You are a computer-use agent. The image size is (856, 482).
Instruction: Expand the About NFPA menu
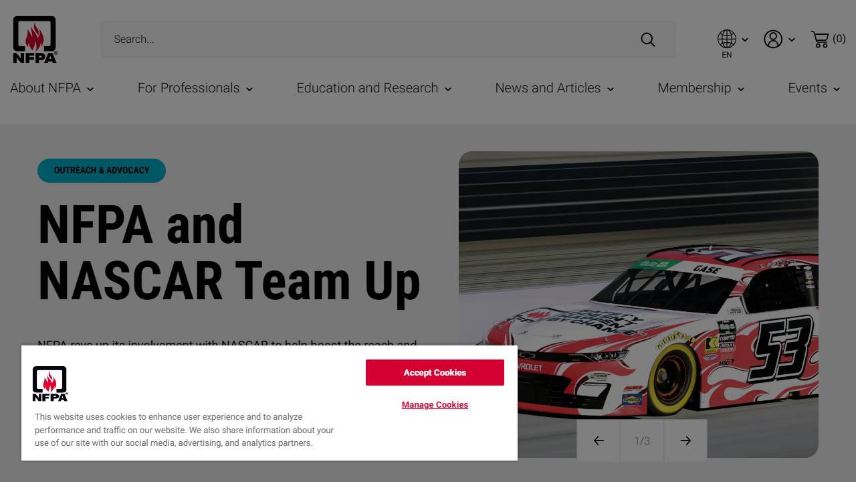tap(52, 88)
